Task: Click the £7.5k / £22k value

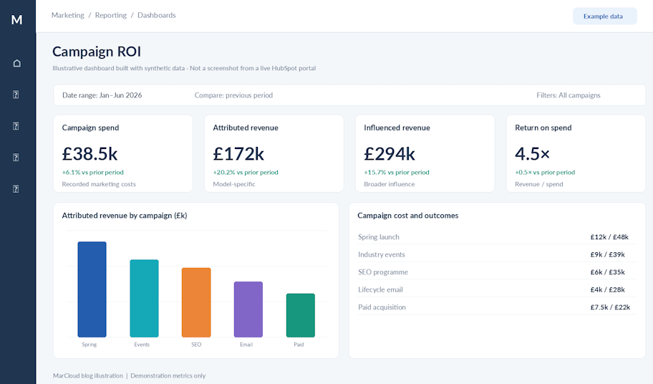Action: click(x=610, y=307)
